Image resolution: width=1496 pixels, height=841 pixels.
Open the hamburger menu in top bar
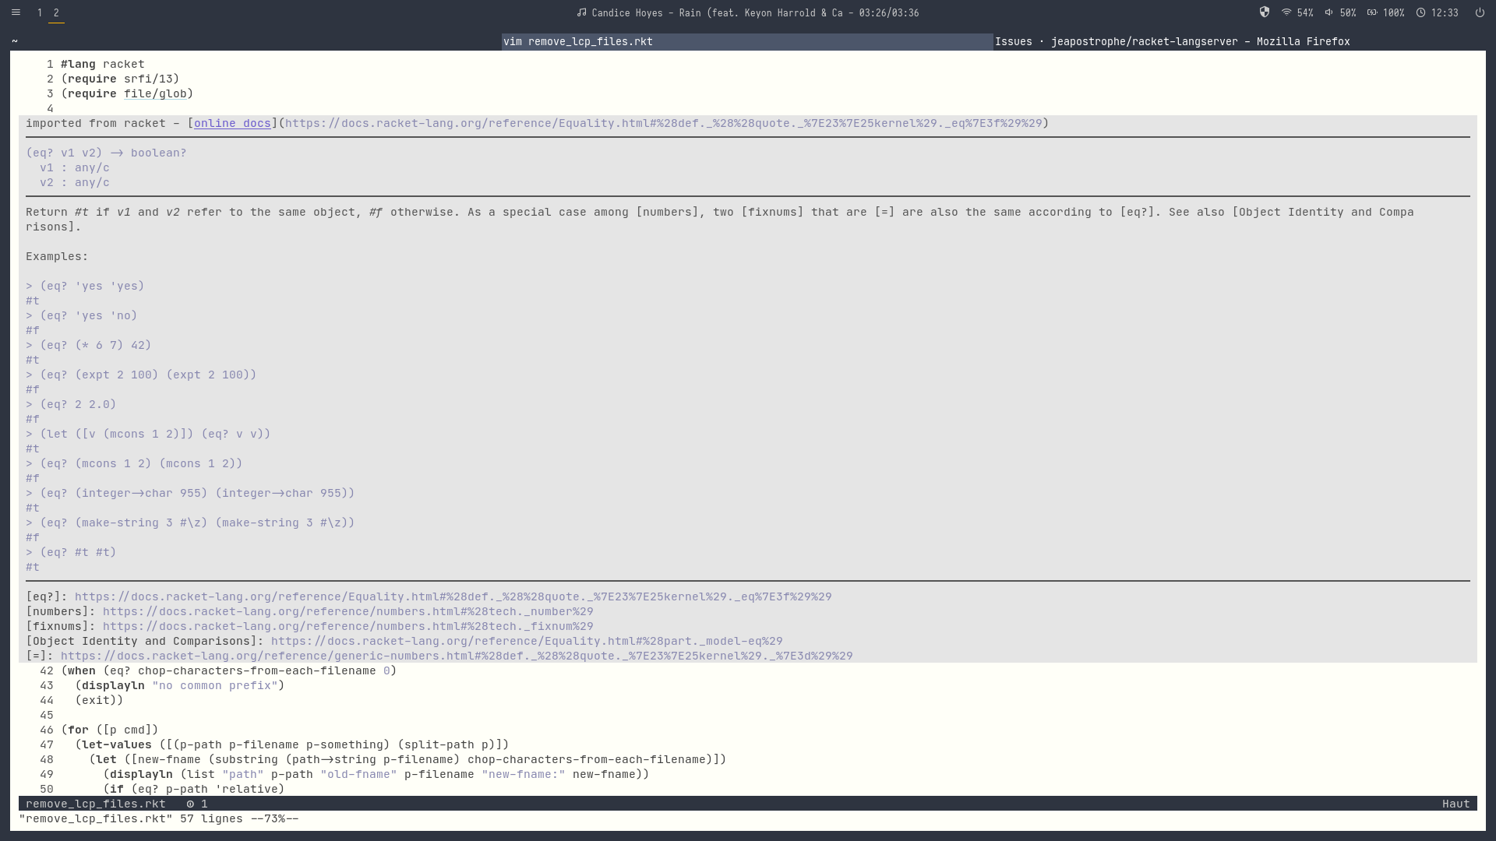pyautogui.click(x=16, y=12)
